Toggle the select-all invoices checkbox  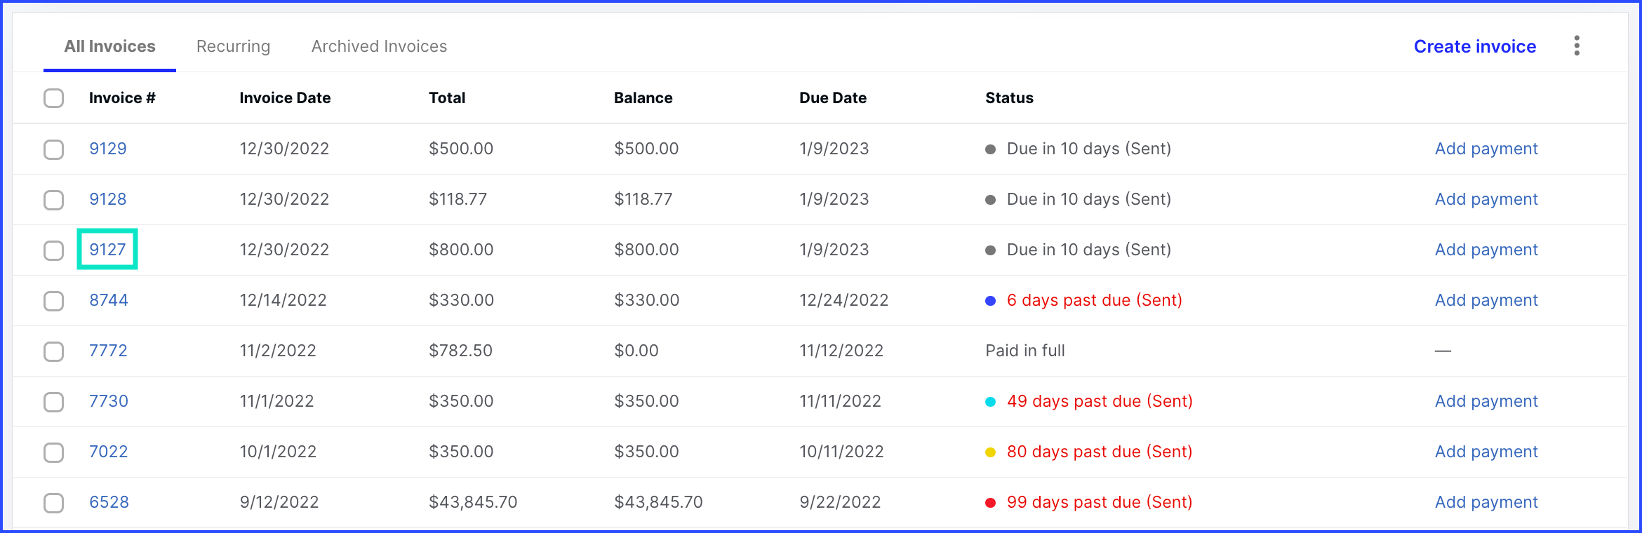(x=53, y=98)
